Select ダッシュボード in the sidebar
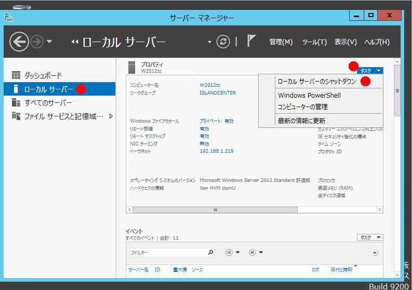The width and height of the screenshot is (412, 290). (x=60, y=75)
